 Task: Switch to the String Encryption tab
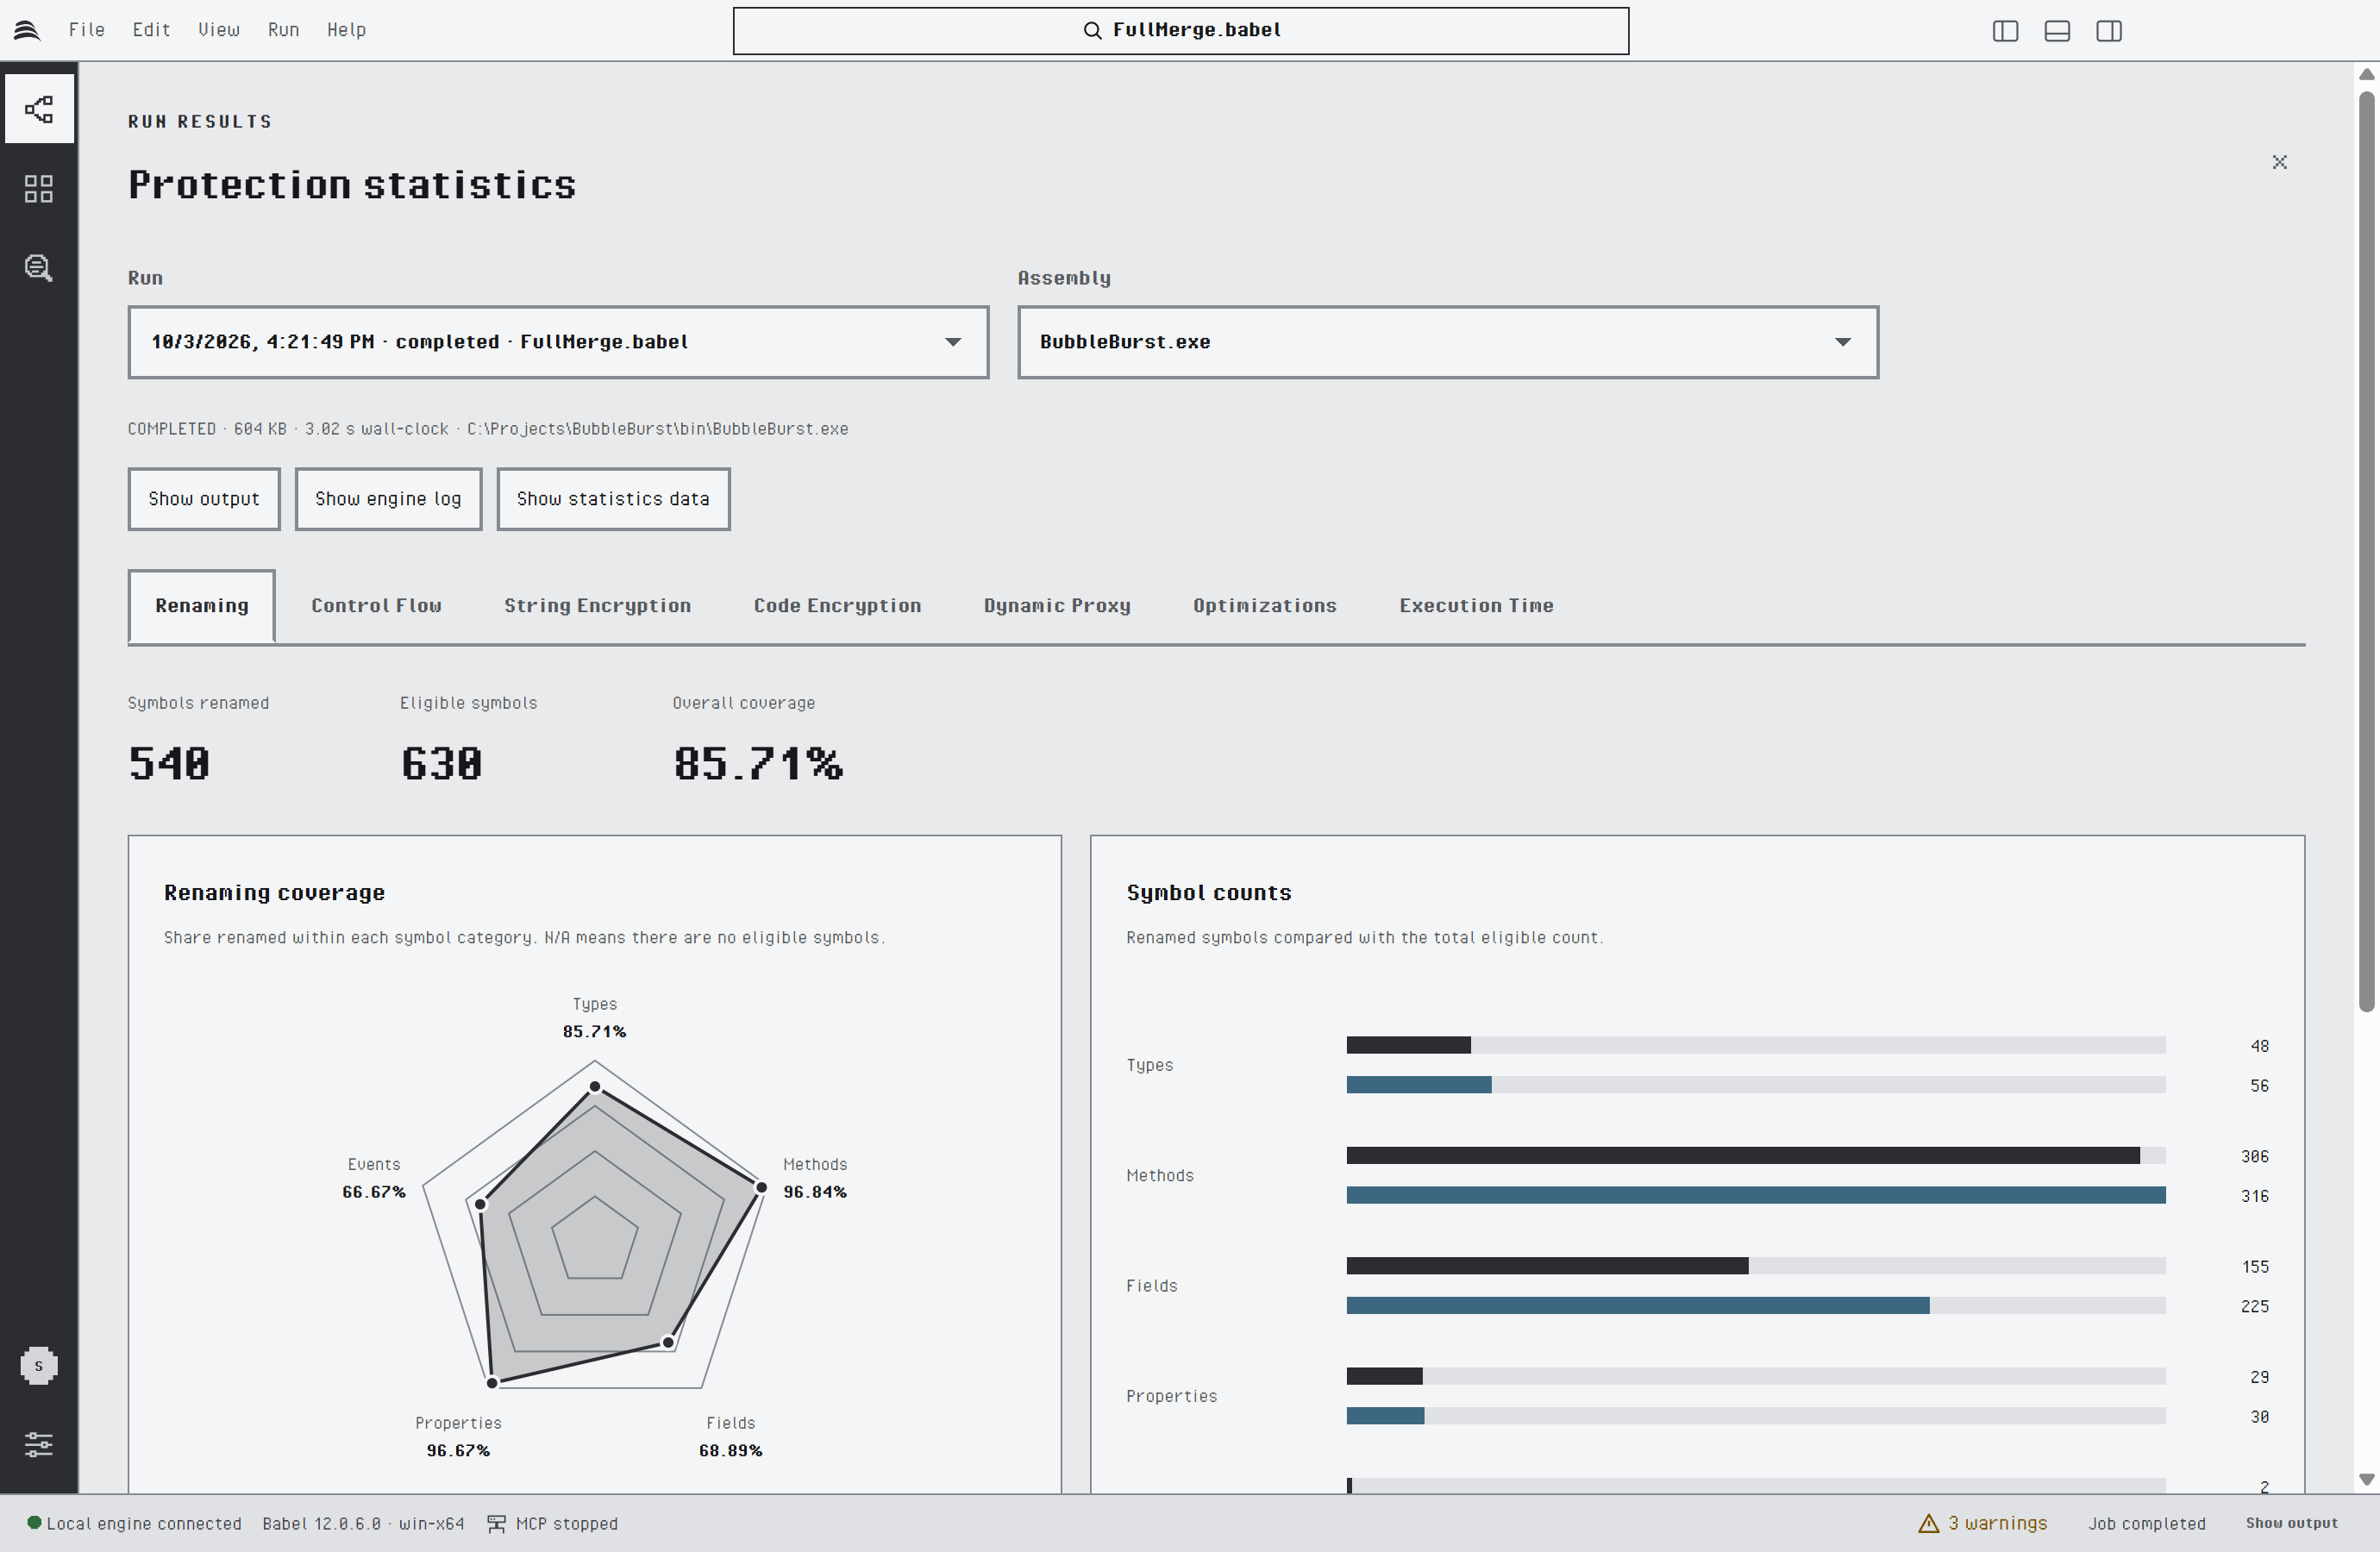click(597, 606)
